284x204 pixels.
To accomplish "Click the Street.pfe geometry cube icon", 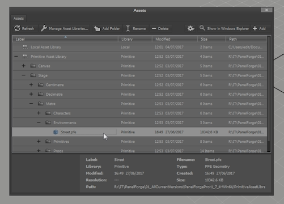I will pyautogui.click(x=56, y=132).
